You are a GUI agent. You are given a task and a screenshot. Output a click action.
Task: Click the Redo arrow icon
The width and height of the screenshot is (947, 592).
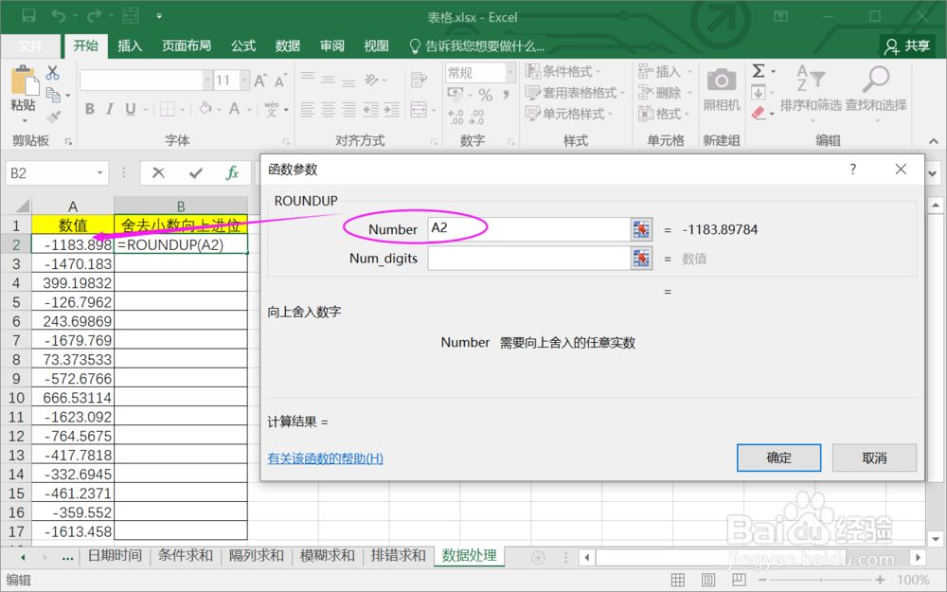[x=94, y=16]
